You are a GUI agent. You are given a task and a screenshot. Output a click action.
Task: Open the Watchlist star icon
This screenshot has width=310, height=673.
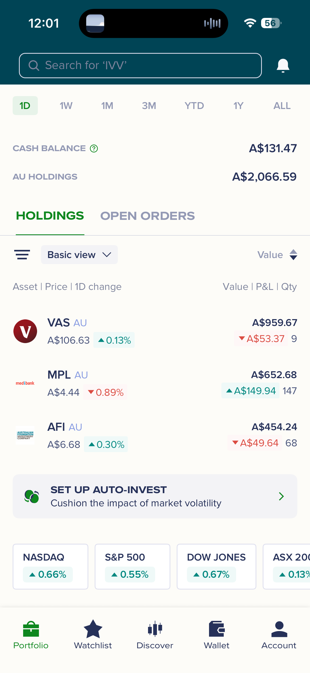(93, 629)
